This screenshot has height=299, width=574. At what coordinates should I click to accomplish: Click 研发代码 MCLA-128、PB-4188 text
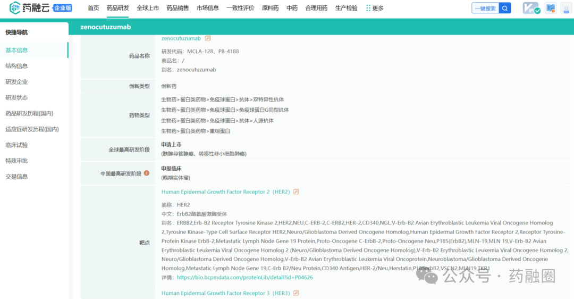[x=200, y=51]
